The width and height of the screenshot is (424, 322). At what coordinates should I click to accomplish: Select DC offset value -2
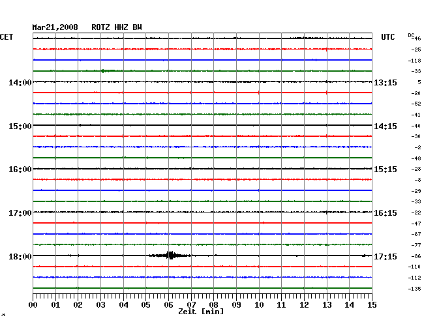click(x=417, y=147)
